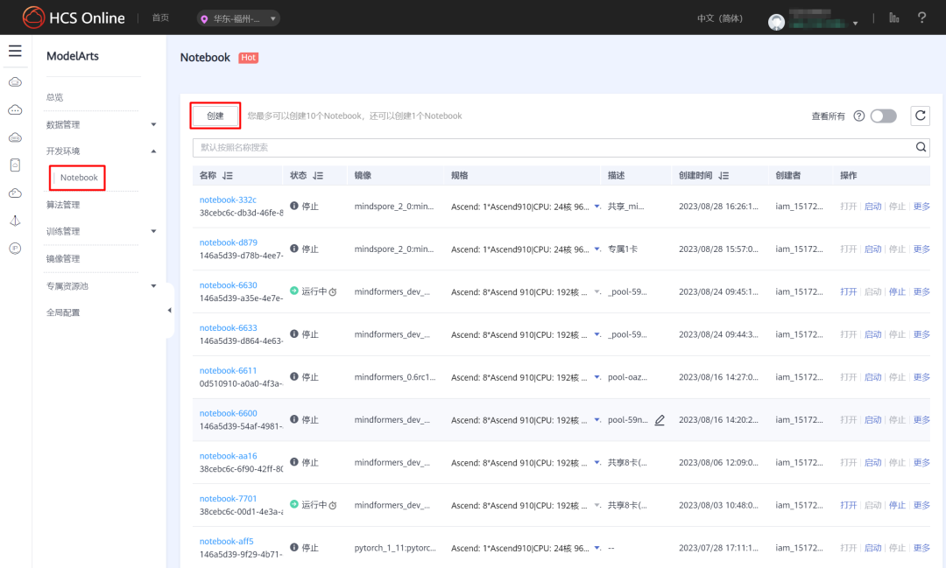The height and width of the screenshot is (568, 946).
Task: Expand the spec dropdown for notebook-6611
Action: (x=597, y=377)
